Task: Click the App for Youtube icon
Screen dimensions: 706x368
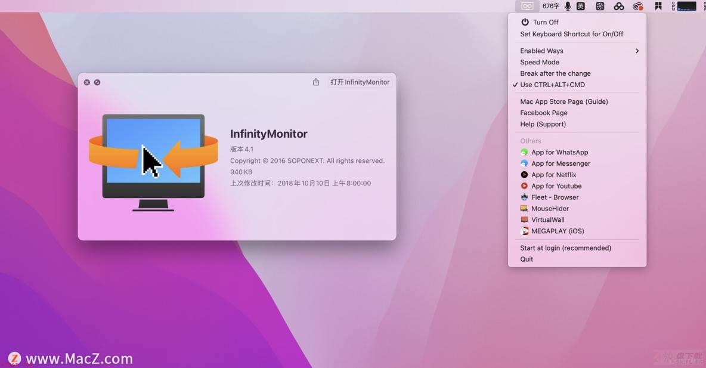Action: click(x=524, y=186)
